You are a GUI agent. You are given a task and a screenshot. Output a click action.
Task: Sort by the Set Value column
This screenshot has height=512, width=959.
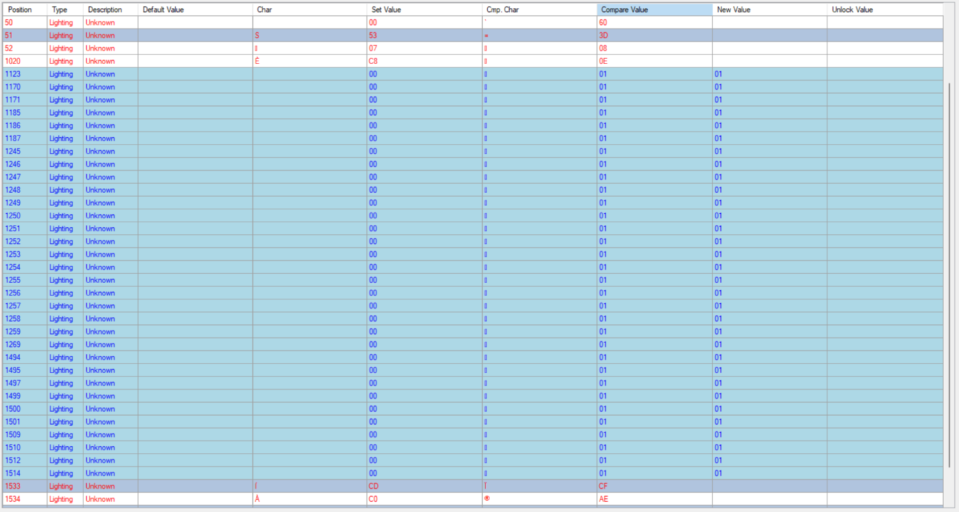(x=425, y=10)
